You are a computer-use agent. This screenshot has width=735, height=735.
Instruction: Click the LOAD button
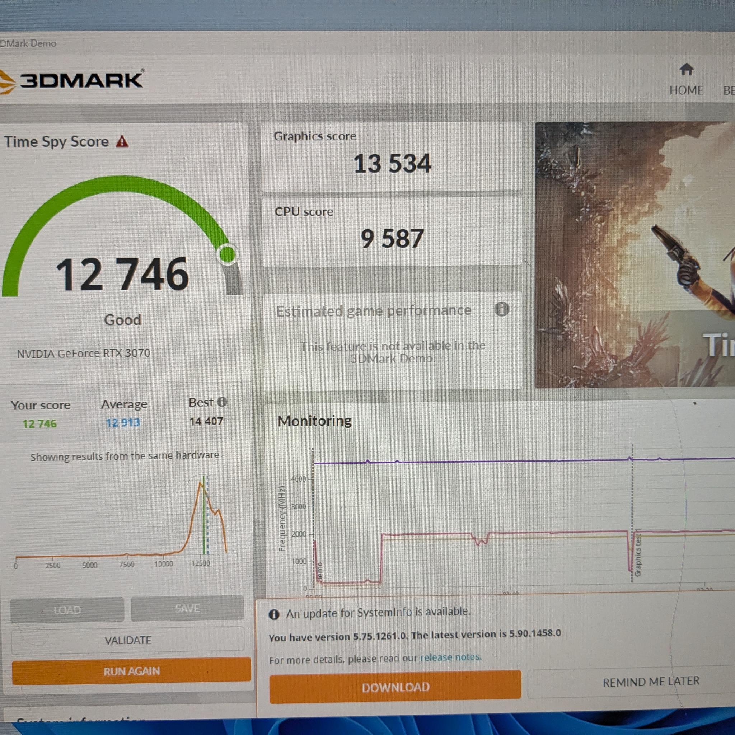67,610
